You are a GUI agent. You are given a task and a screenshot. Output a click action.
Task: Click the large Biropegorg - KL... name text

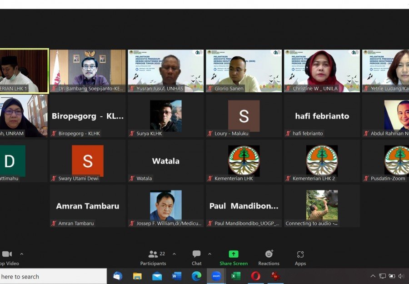(88, 116)
